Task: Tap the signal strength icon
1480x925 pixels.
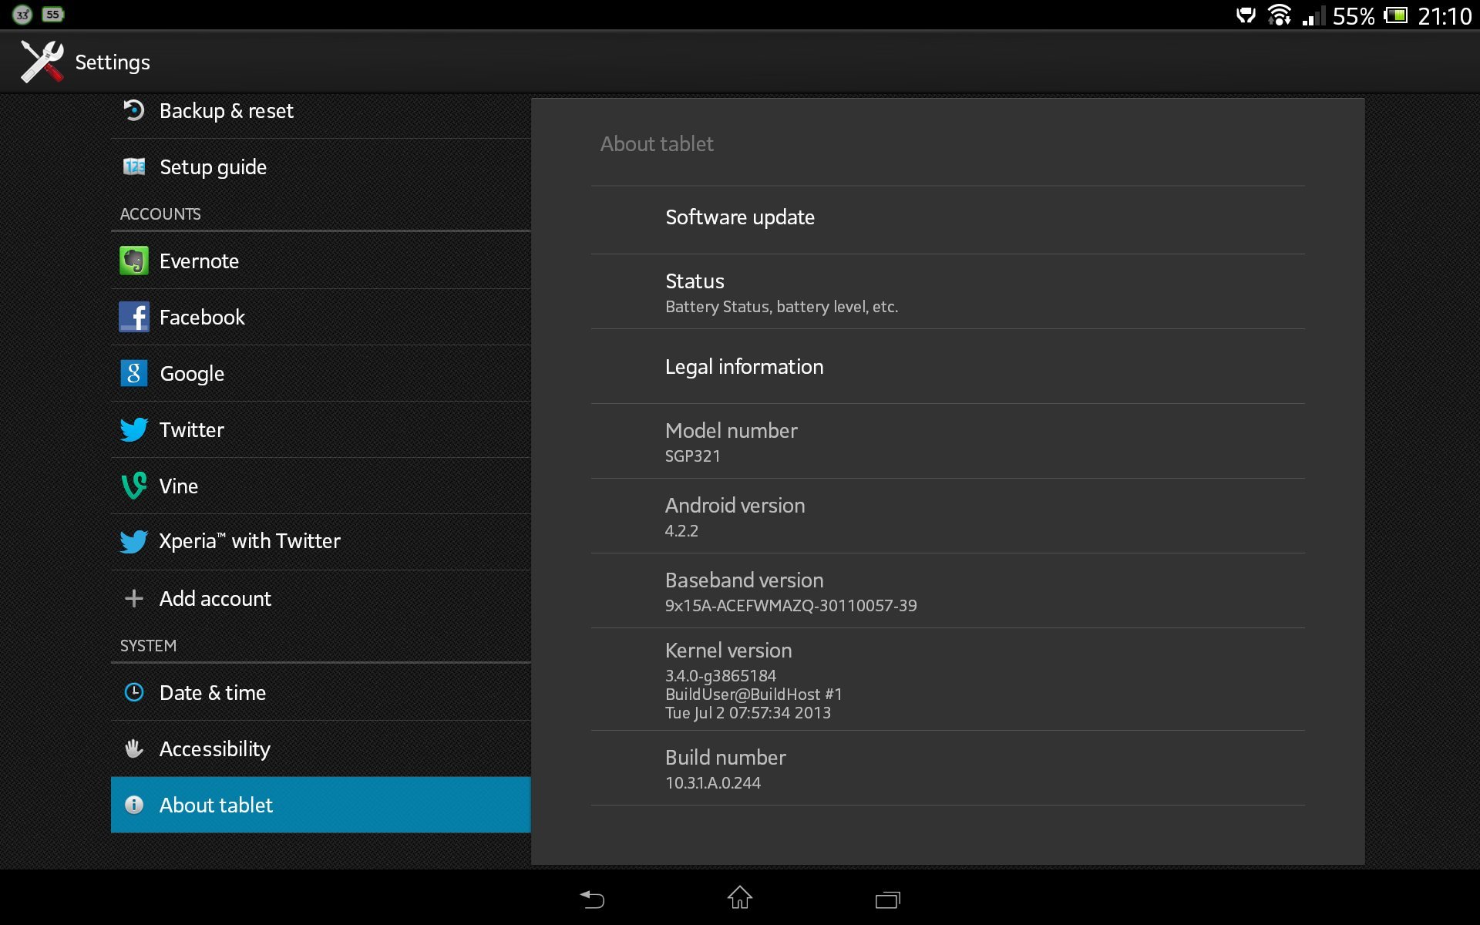Action: [x=1313, y=15]
